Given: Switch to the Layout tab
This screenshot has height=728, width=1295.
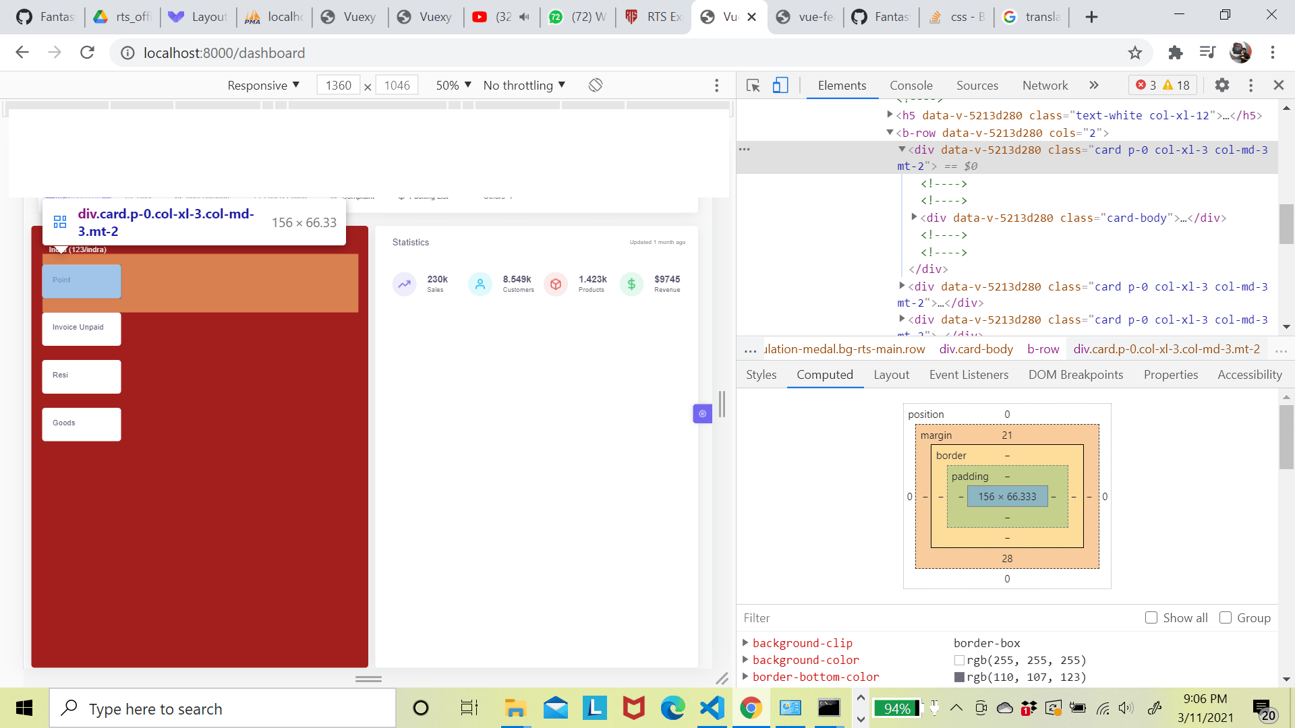Looking at the screenshot, I should 891,375.
